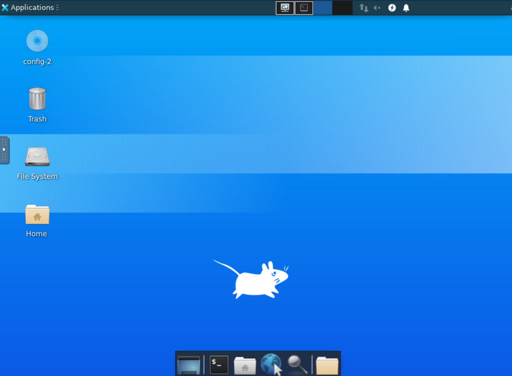Open the notifications bell
Image resolution: width=512 pixels, height=376 pixels.
(x=406, y=8)
